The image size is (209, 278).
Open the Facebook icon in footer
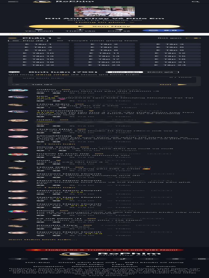(x=97, y=259)
